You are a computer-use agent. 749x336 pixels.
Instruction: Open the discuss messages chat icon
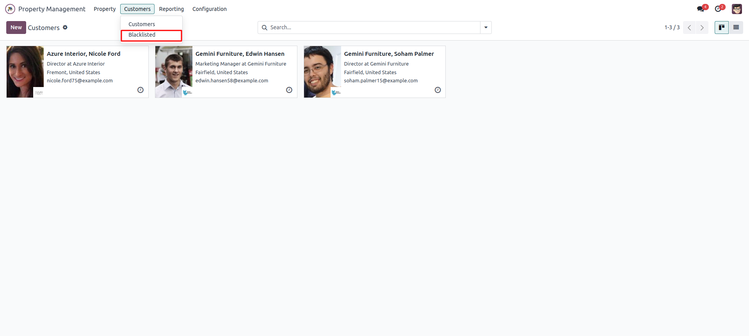click(x=701, y=9)
